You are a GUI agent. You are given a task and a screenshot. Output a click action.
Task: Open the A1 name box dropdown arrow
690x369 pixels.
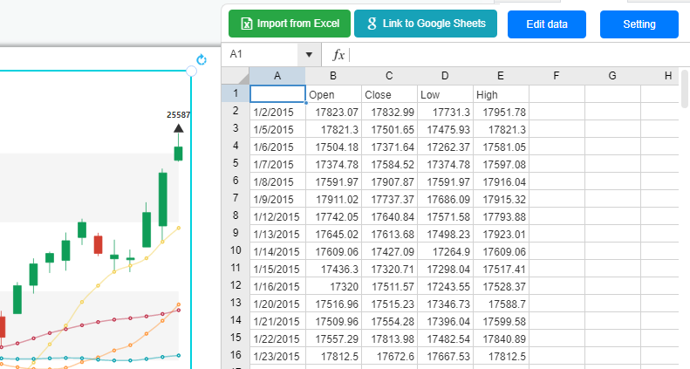pyautogui.click(x=310, y=55)
